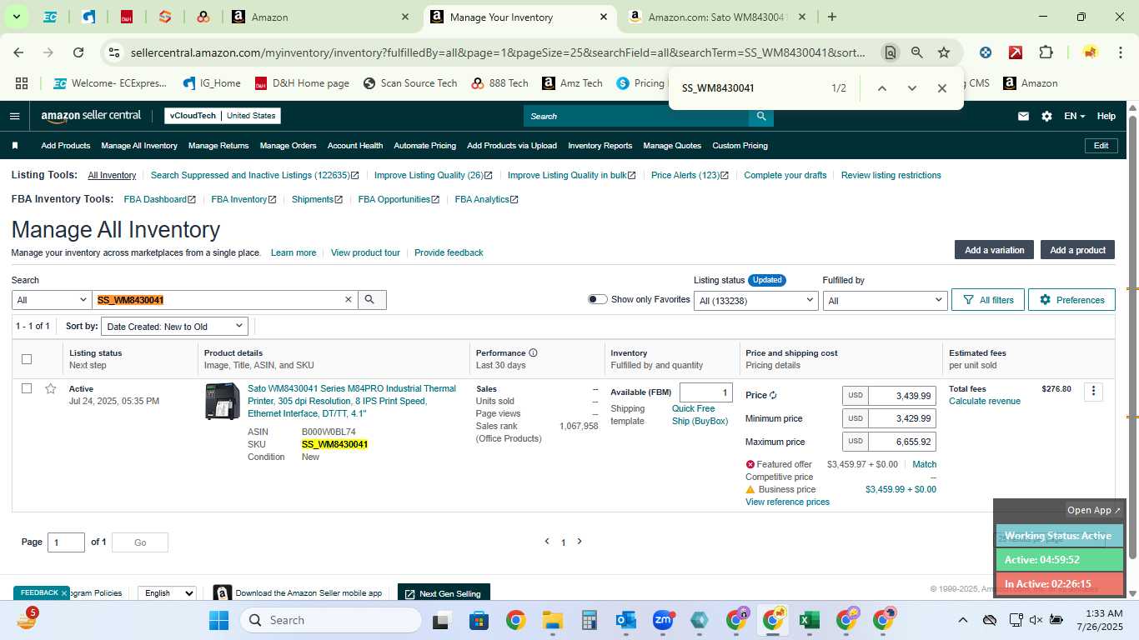
Task: Open Windows Start menu
Action: click(x=218, y=620)
